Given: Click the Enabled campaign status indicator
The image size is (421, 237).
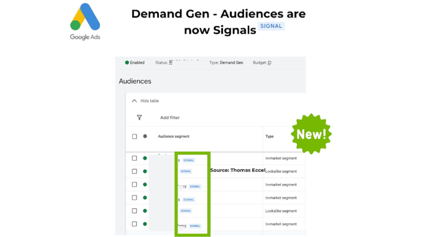Looking at the screenshot, I should coord(135,63).
